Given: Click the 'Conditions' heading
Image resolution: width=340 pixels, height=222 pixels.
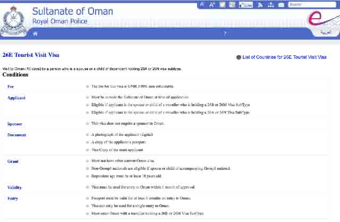Looking at the screenshot, I should click(x=15, y=74).
